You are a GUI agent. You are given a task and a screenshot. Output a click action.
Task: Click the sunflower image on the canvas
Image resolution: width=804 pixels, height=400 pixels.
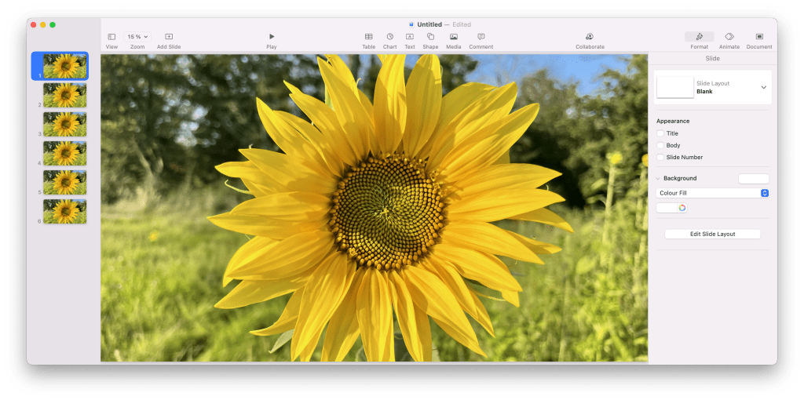tap(374, 207)
